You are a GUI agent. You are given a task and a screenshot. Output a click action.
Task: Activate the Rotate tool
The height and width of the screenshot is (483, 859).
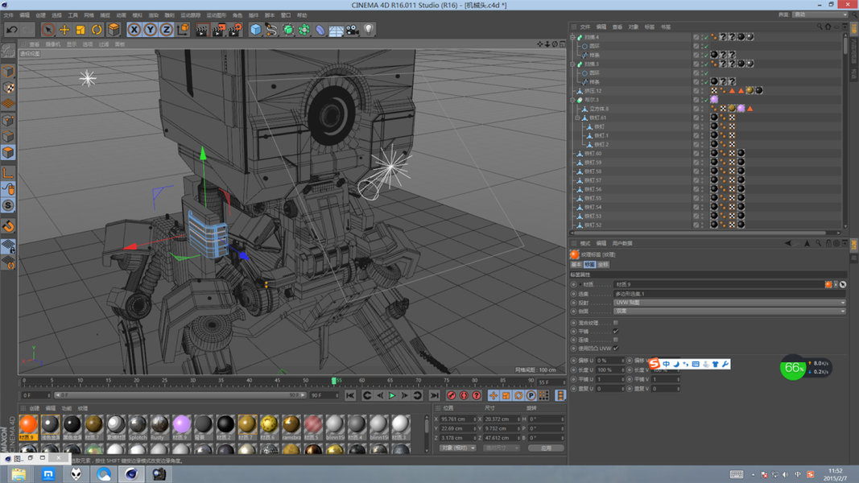pos(97,30)
